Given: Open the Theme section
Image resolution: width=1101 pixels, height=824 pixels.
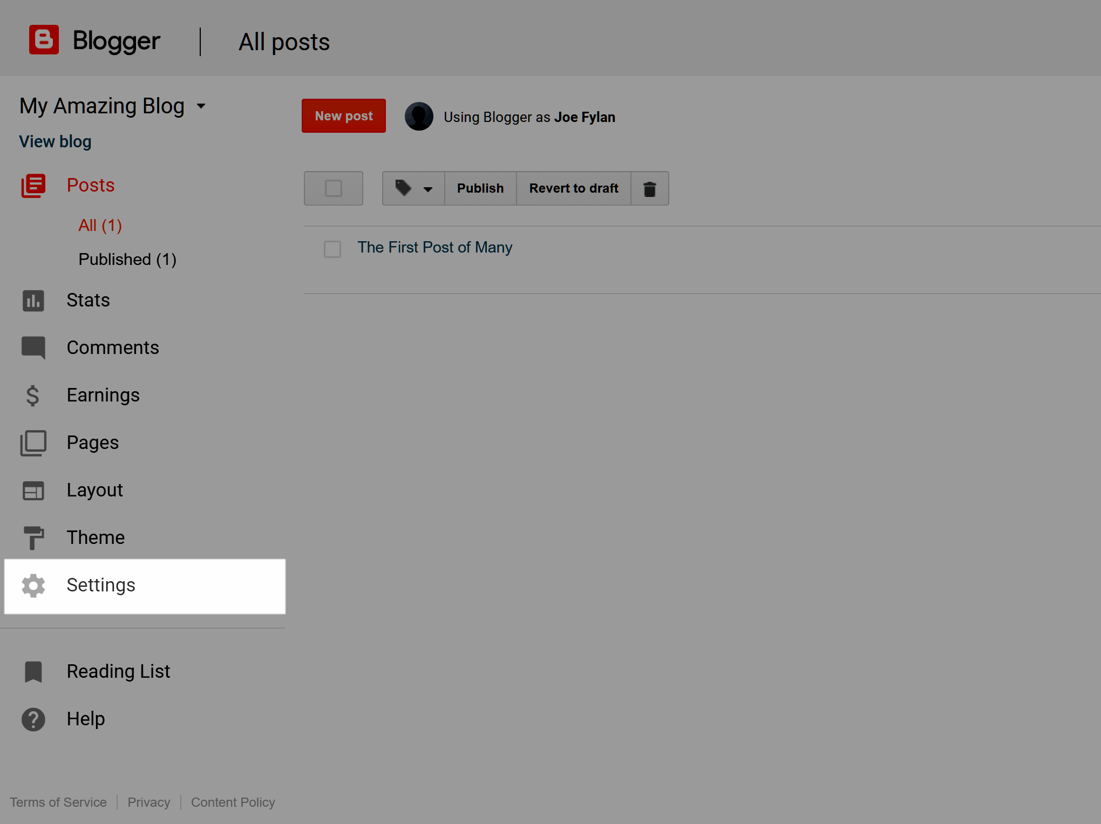Looking at the screenshot, I should [x=96, y=538].
